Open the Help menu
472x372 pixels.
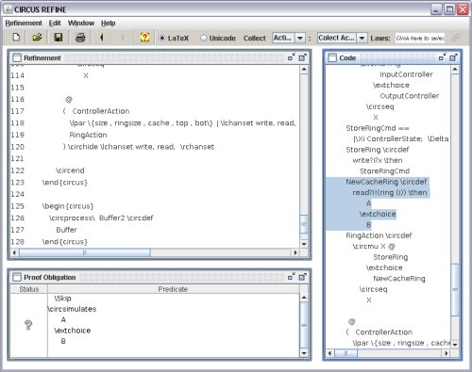pos(109,23)
